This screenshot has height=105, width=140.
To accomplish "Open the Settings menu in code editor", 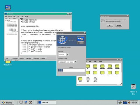I will click(x=26, y=16).
